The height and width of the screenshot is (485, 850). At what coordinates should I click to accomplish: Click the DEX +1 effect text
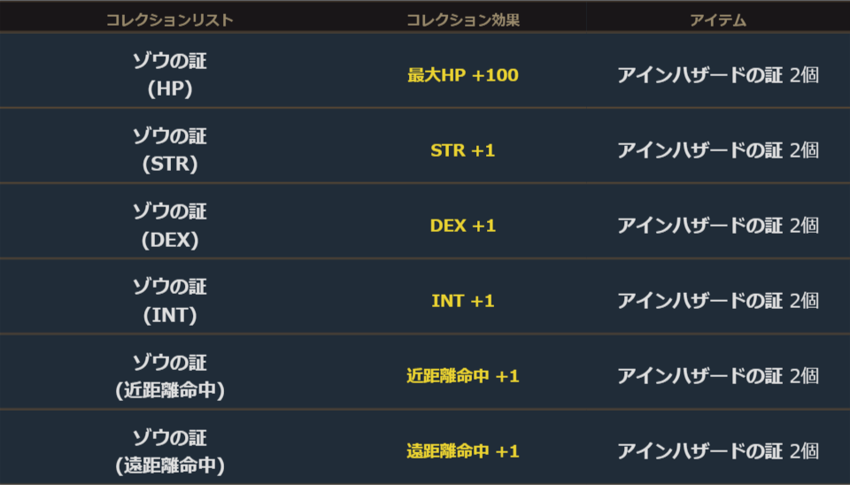462,226
